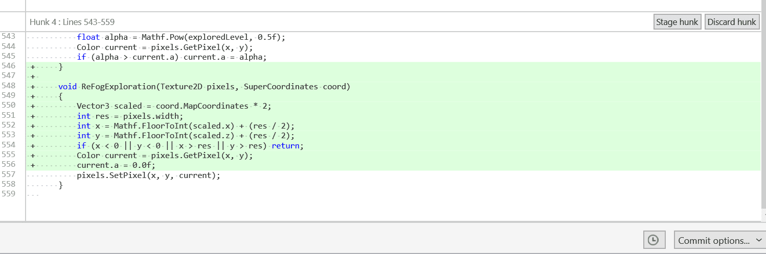Click the Discard hunk button
Image resolution: width=766 pixels, height=254 pixels.
click(x=731, y=22)
